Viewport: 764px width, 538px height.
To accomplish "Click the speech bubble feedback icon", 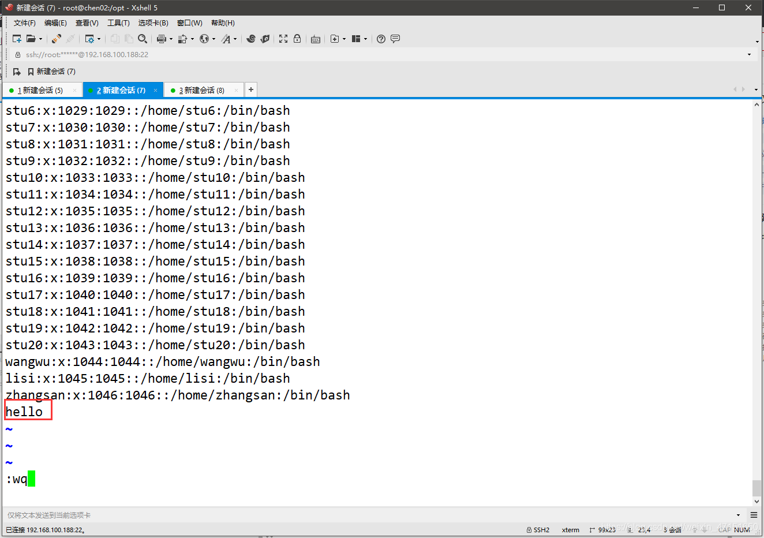I will click(395, 39).
